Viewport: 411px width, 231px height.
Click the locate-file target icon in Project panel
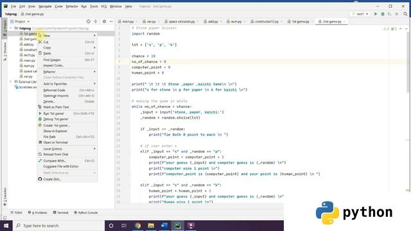click(89, 21)
